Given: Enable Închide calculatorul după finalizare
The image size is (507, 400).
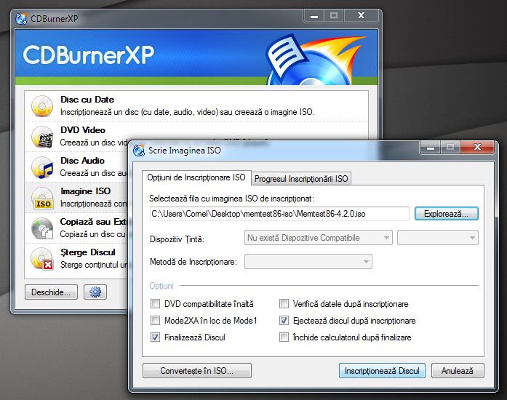Looking at the screenshot, I should coord(284,337).
